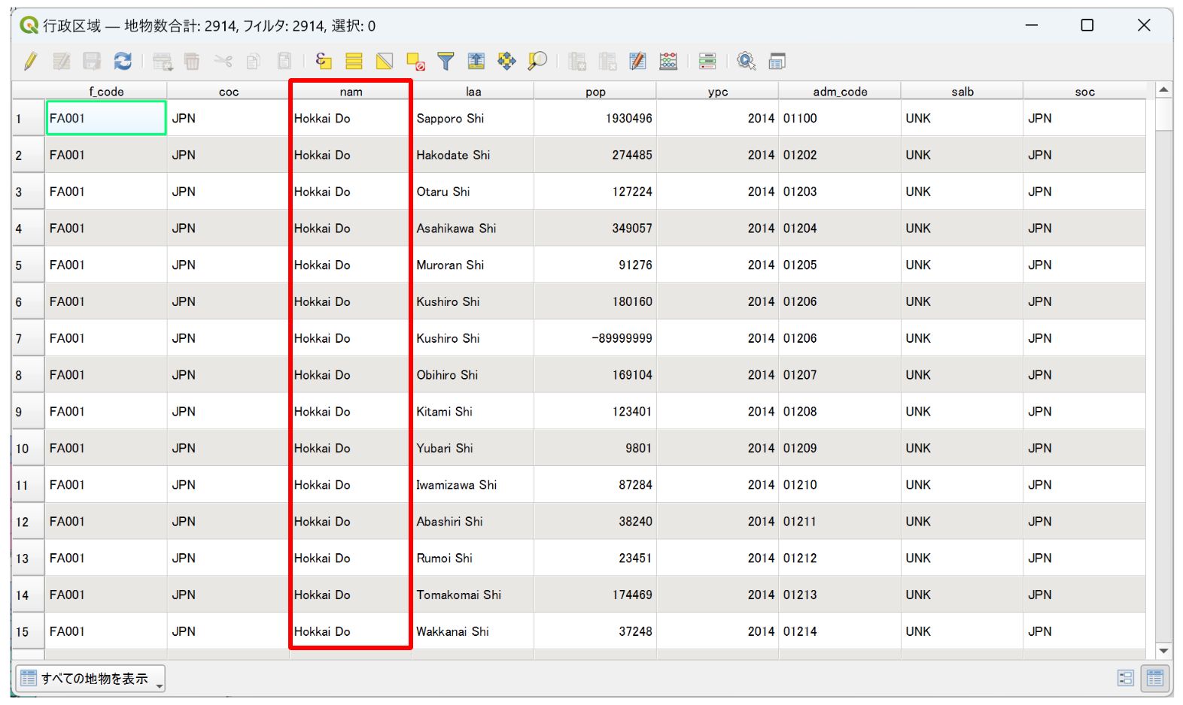This screenshot has width=1183, height=705.
Task: Pan map to the selected rows
Action: pyautogui.click(x=506, y=62)
